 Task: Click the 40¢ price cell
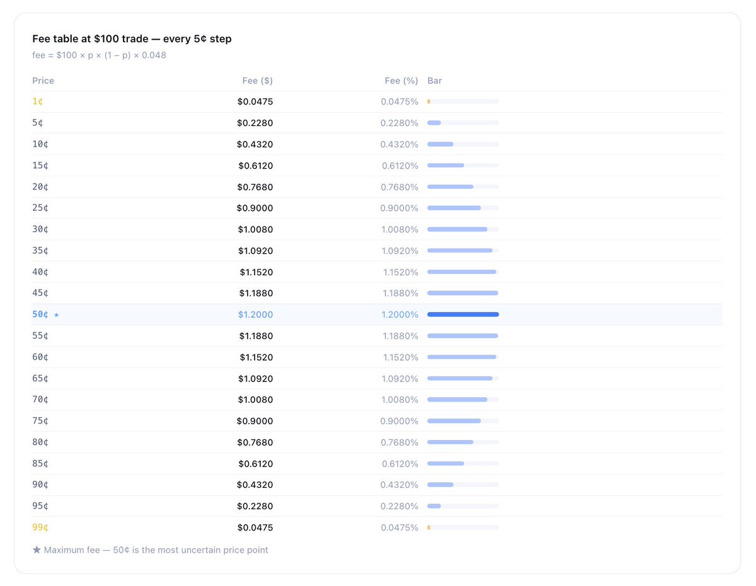[x=40, y=272]
